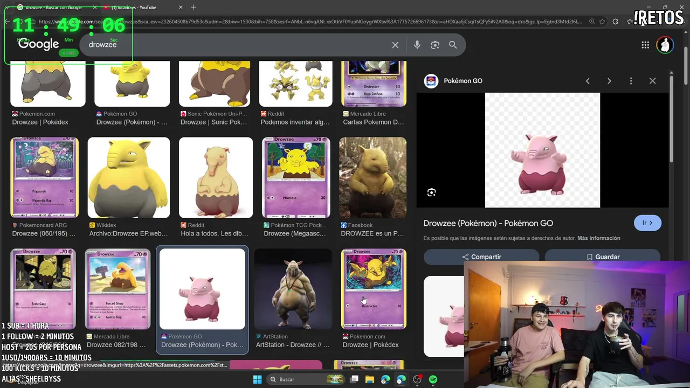Open Google apps grid
Viewport: 690px width, 388px height.
point(645,45)
